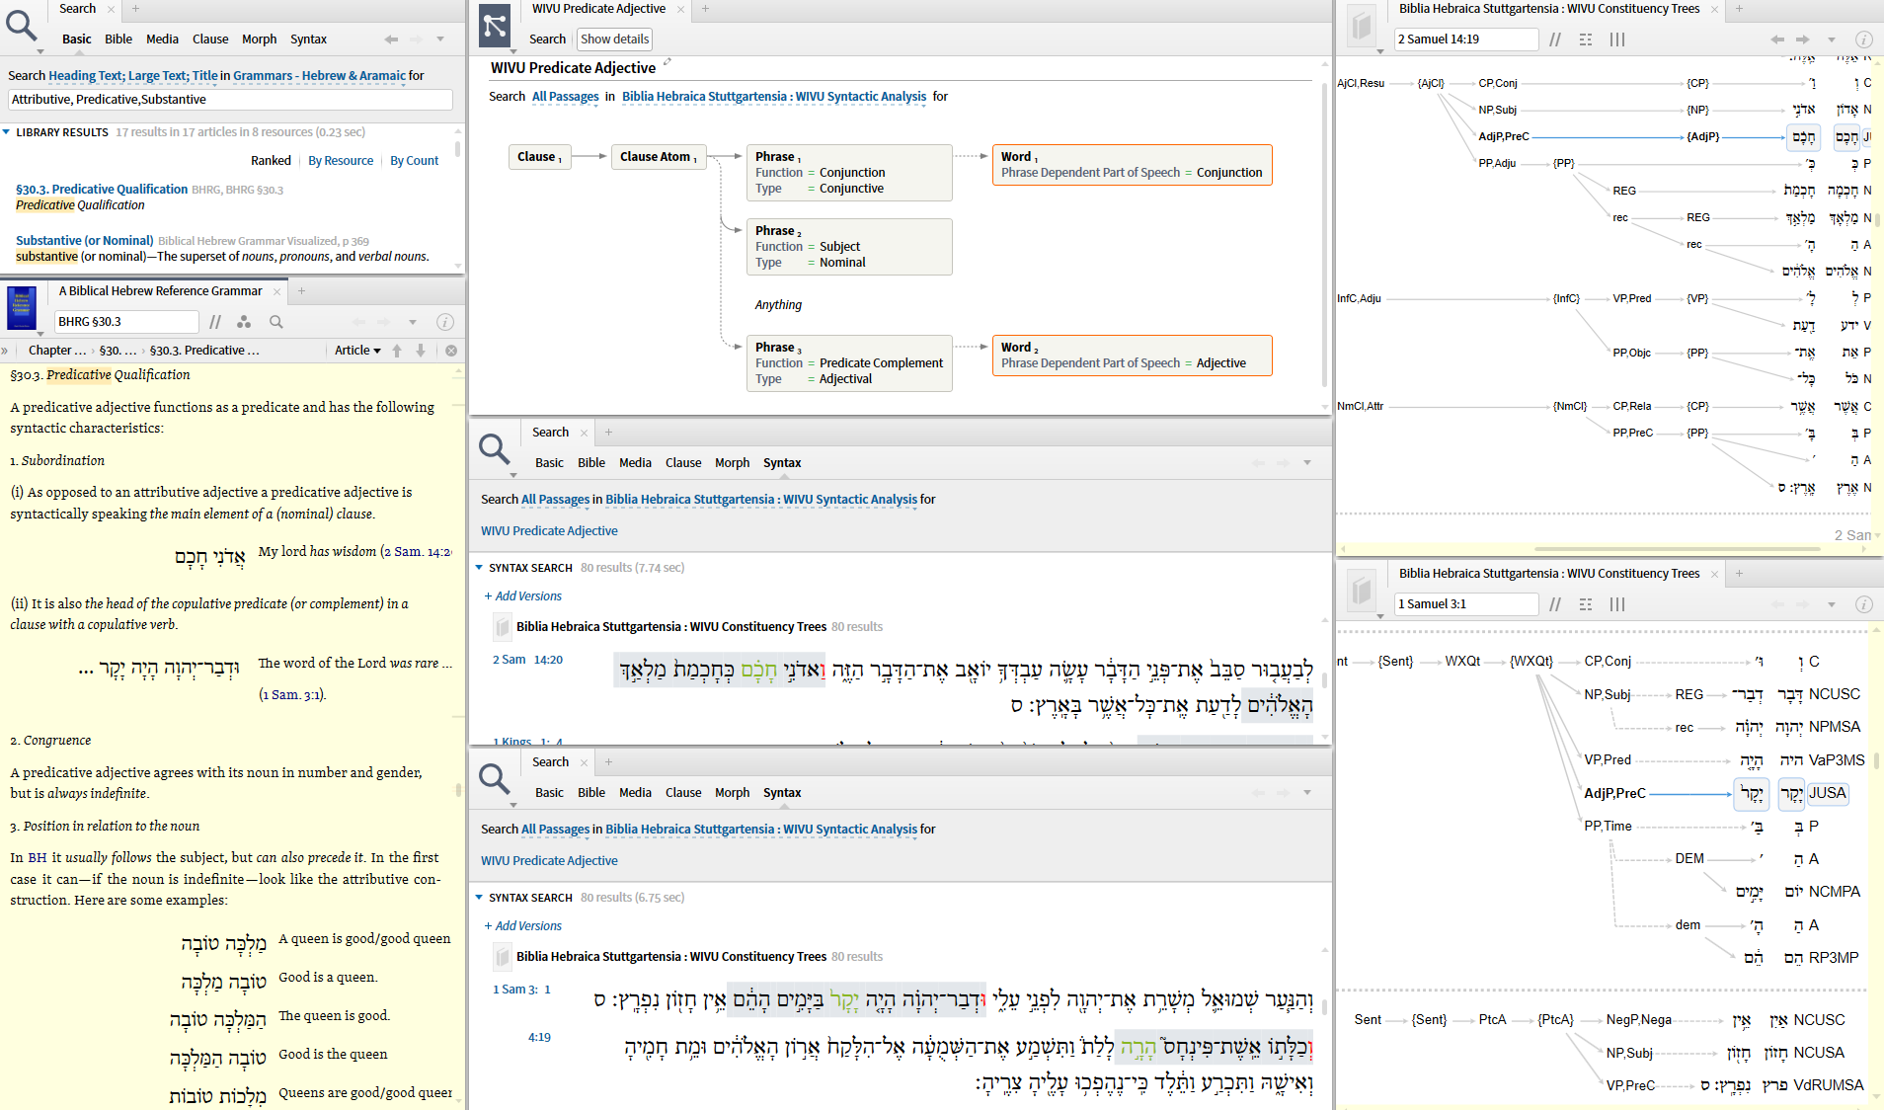Viewport: 1884px width, 1110px height.
Task: Collapse SYNTAX SEARCH results above 2 Sam 14:20
Action: (x=479, y=568)
